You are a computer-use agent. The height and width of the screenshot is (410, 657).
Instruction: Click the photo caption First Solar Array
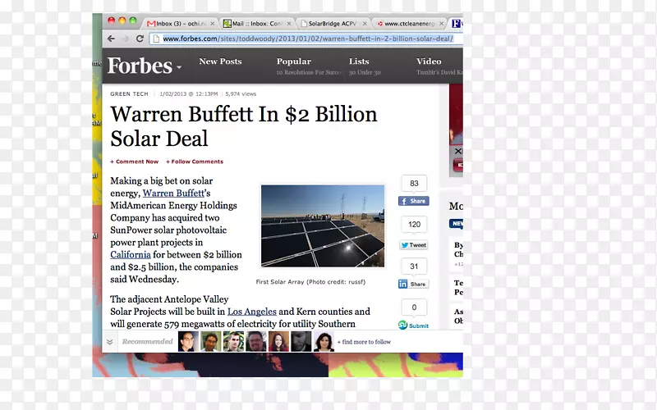[310, 282]
